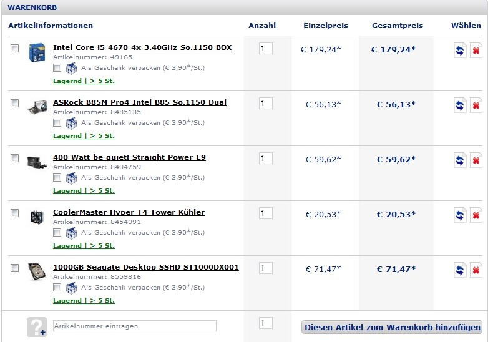The height and width of the screenshot is (342, 488).
Task: Click Lagernd stock link under ASRock B85M
Action: pyautogui.click(x=84, y=135)
